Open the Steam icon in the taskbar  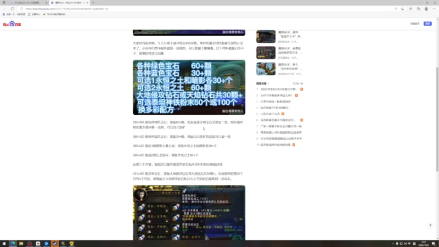(54, 244)
